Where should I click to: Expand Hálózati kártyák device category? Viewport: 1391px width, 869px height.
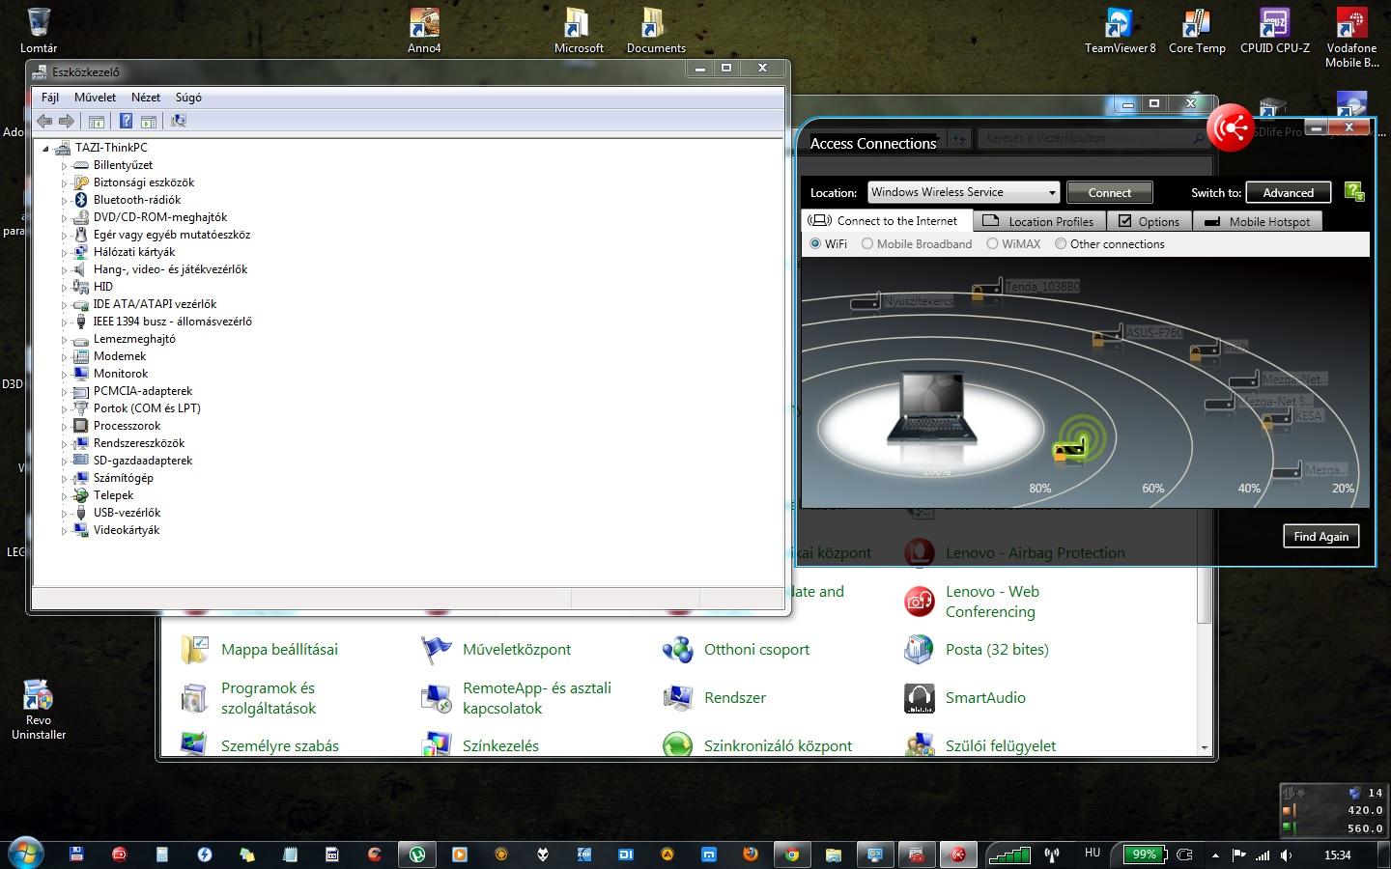point(64,252)
